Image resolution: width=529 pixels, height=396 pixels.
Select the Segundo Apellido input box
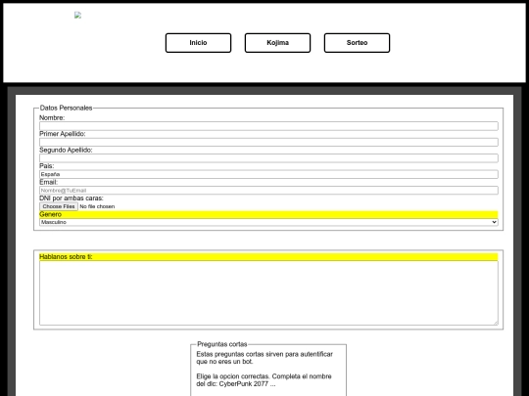click(268, 158)
